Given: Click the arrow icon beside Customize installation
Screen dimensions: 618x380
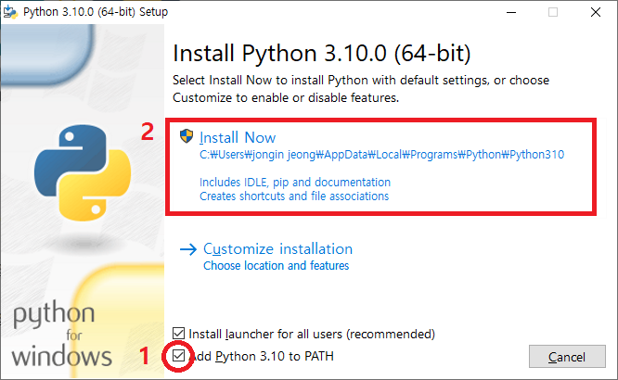Looking at the screenshot, I should [x=188, y=249].
